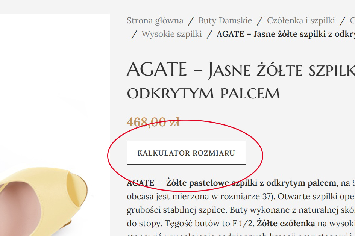Click the ODKRYTYM PALCEM title line
The width and height of the screenshot is (355, 236).
click(203, 93)
